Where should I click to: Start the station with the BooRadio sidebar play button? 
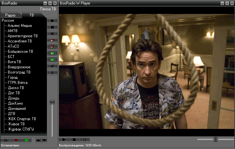click(52, 21)
